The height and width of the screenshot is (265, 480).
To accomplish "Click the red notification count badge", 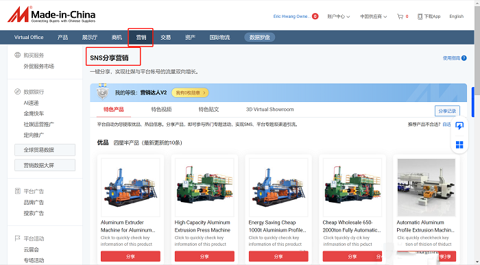I will point(315,16).
